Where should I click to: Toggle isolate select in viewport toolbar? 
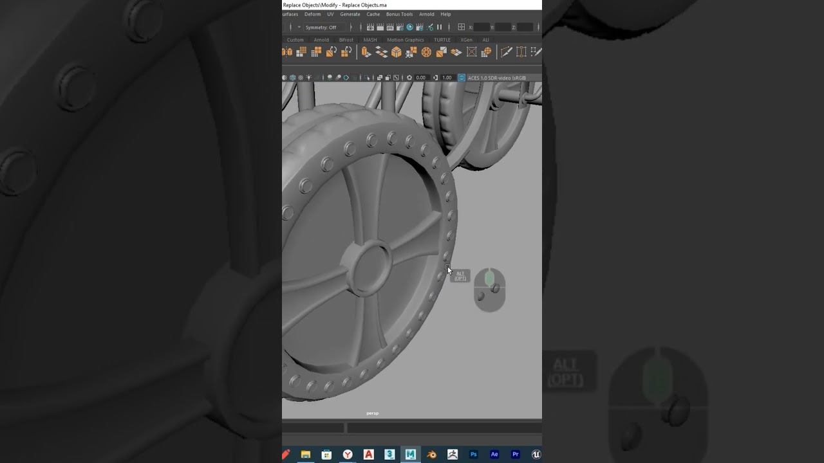[367, 78]
